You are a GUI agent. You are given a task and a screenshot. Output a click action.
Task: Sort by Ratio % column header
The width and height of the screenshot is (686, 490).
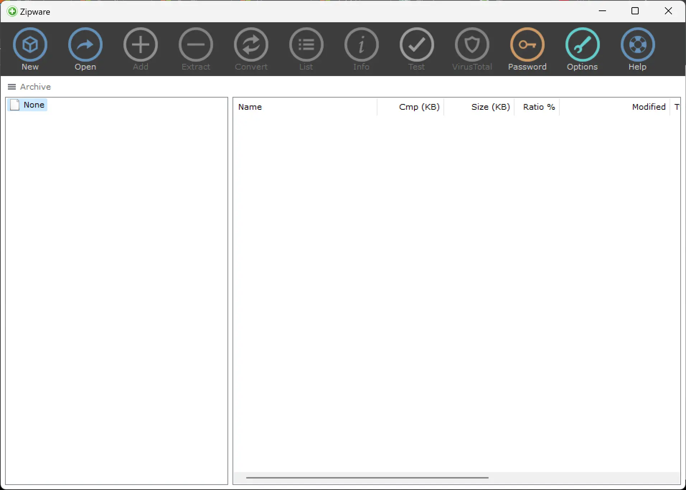(x=537, y=107)
